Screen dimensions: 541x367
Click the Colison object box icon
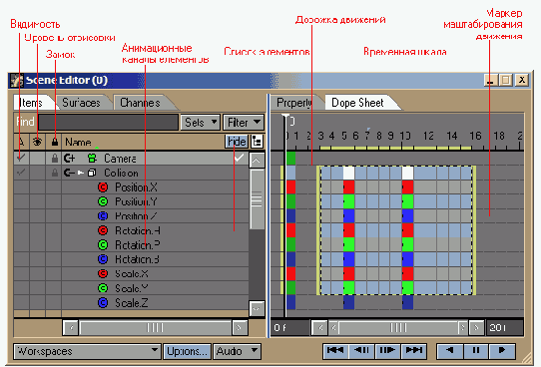click(92, 173)
